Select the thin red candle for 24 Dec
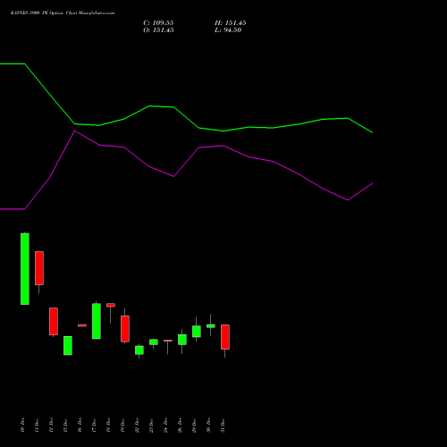 [168, 341]
